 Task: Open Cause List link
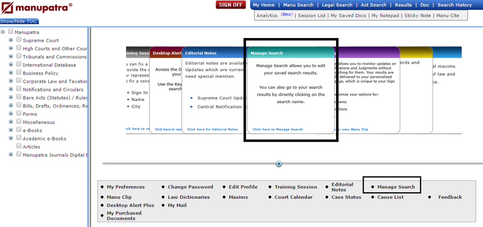point(390,197)
